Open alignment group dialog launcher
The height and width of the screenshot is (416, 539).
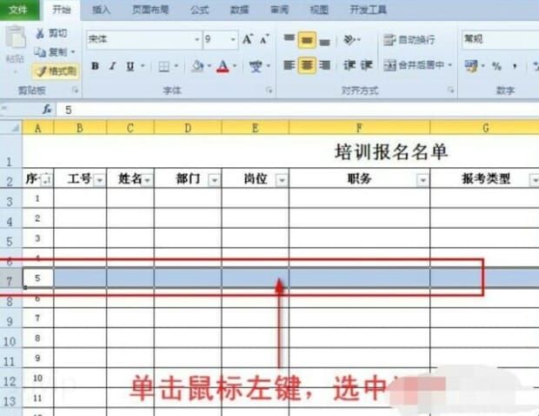coord(450,91)
